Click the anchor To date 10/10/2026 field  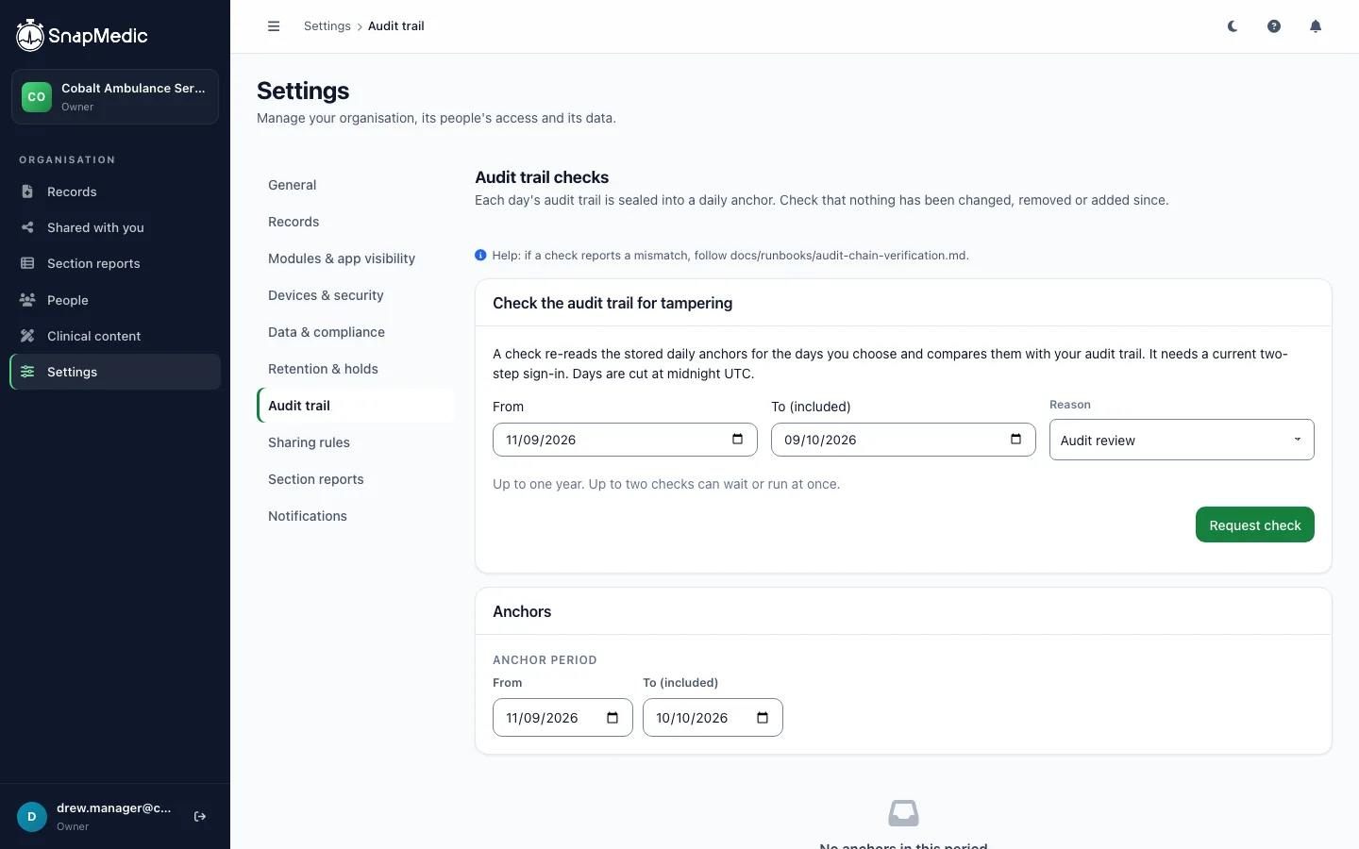713,718
